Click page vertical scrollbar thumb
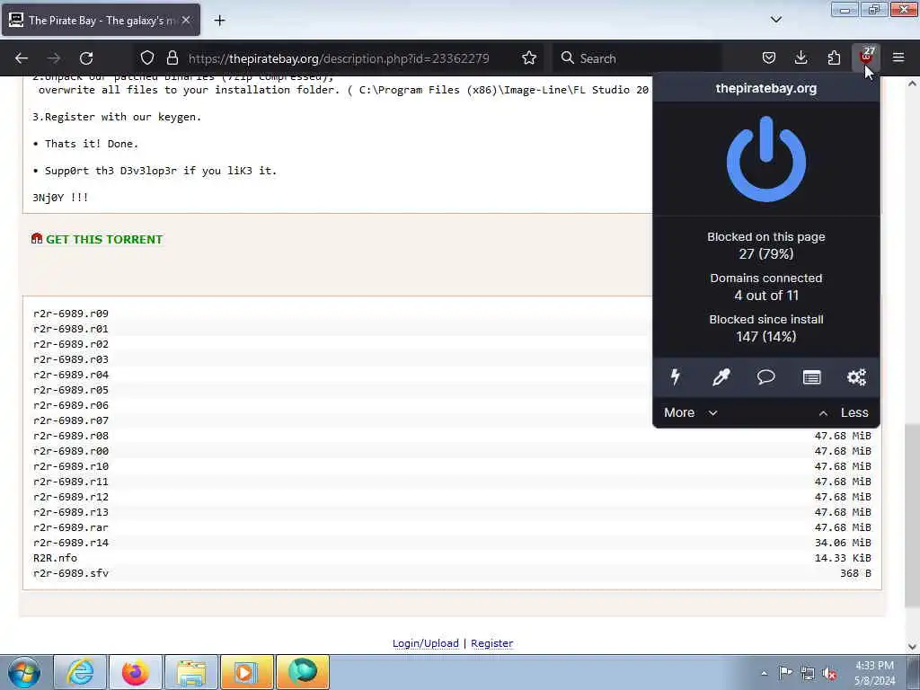 pos(912,515)
